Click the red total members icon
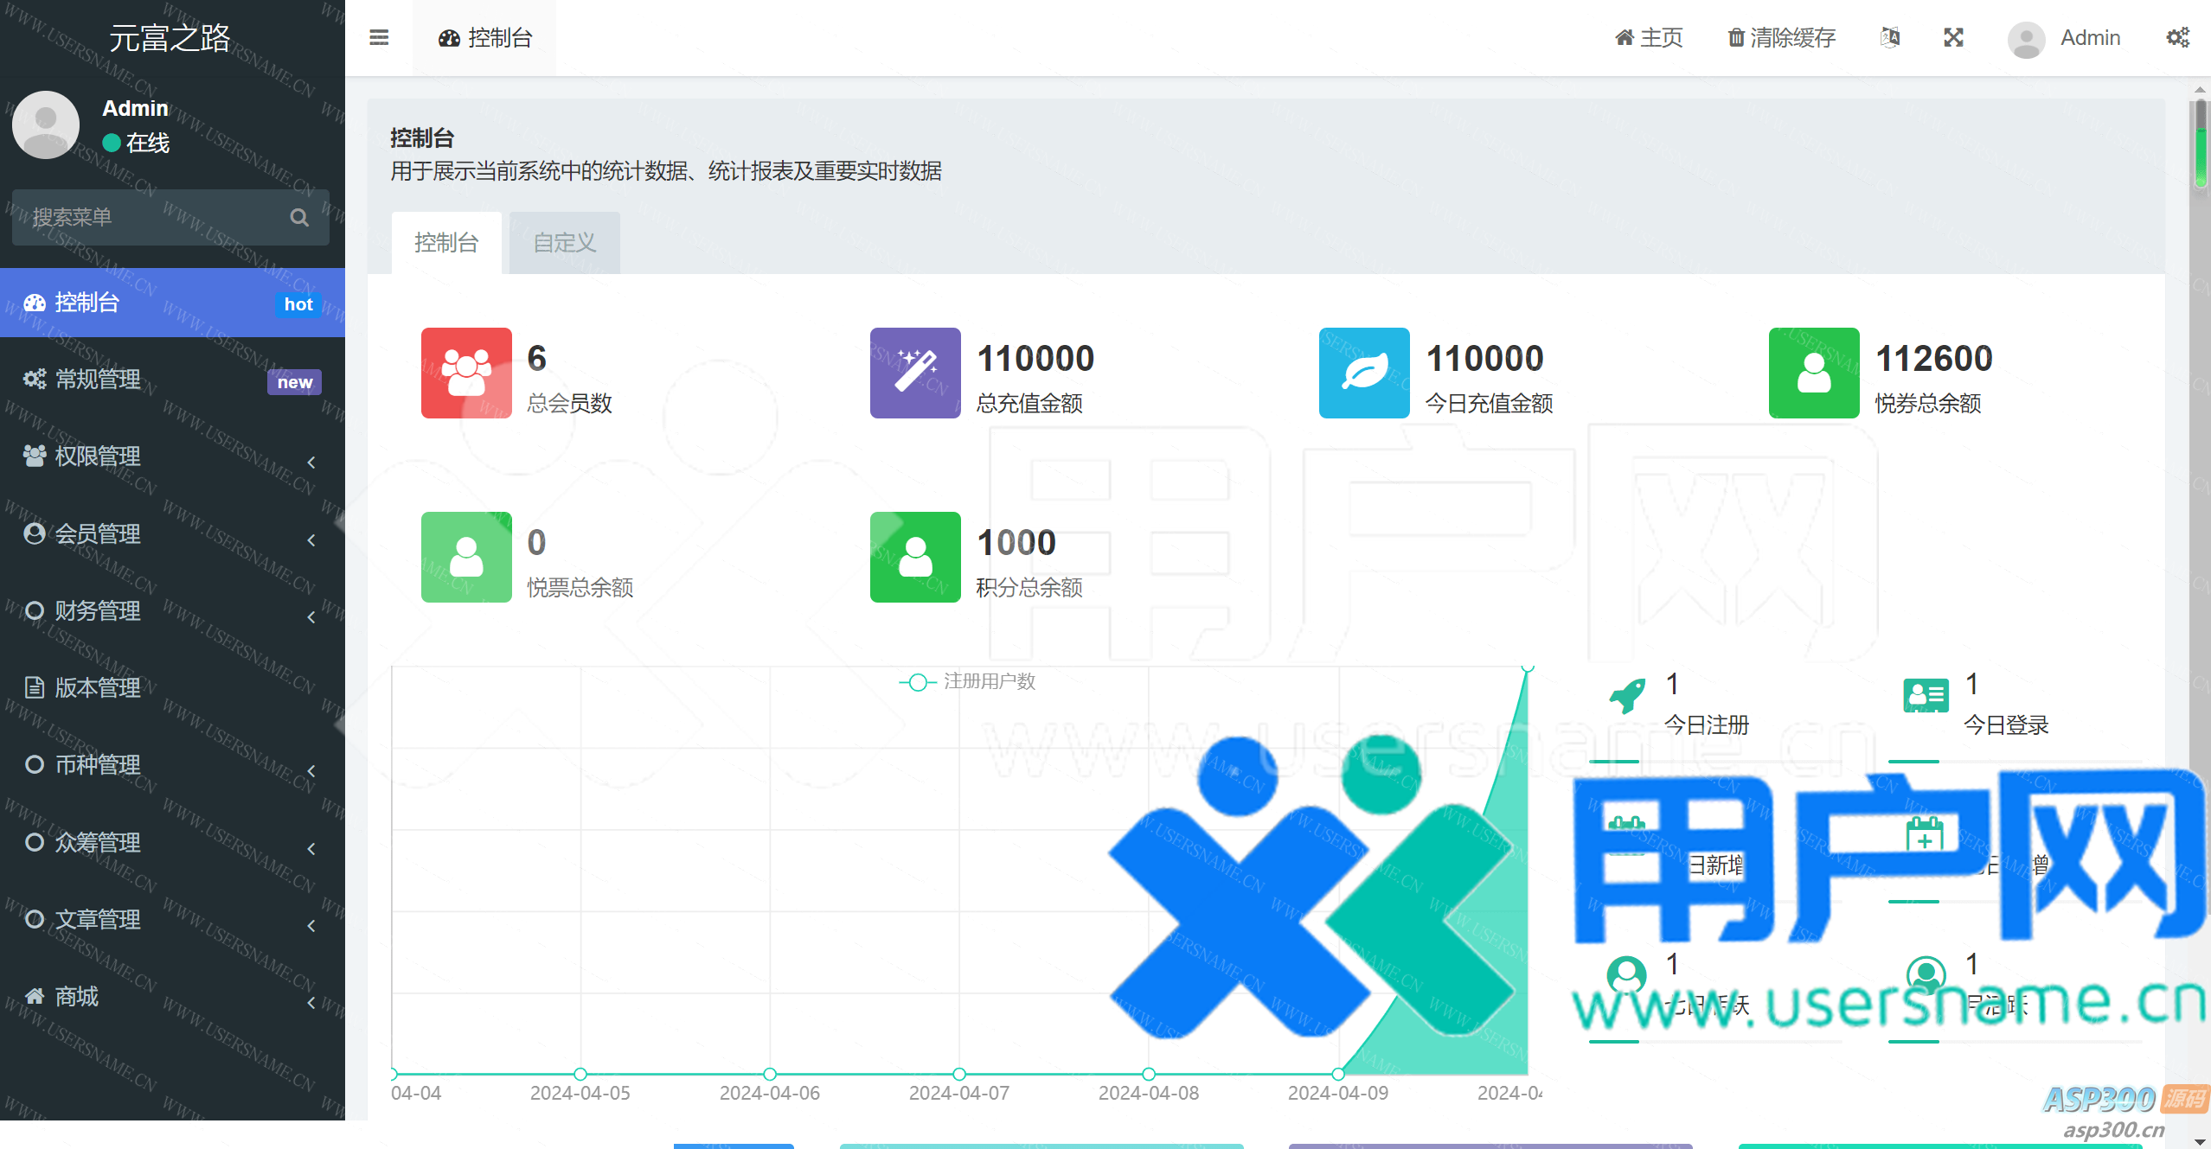 (466, 373)
